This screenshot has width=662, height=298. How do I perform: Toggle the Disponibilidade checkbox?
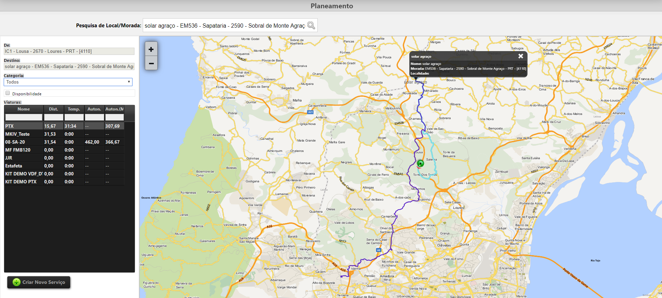(8, 93)
